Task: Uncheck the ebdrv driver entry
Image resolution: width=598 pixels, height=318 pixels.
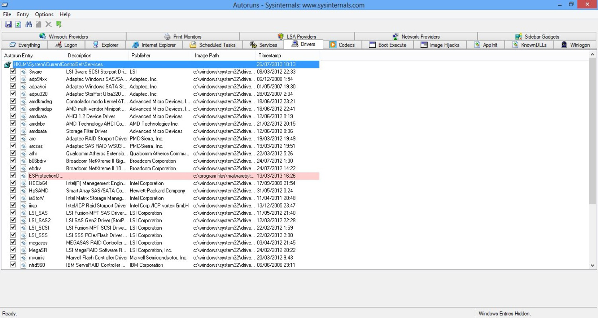Action: pos(13,168)
